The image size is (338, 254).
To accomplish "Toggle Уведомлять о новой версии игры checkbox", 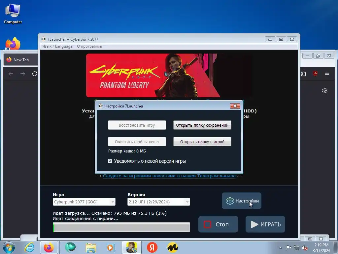I will pos(110,161).
